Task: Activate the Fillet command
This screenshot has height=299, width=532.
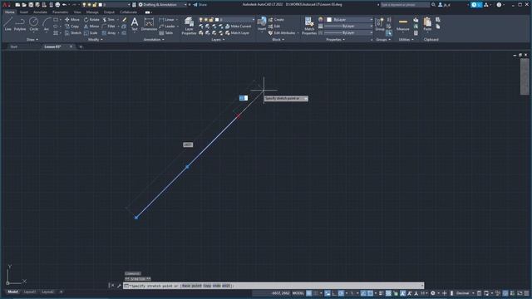Action: pyautogui.click(x=109, y=27)
